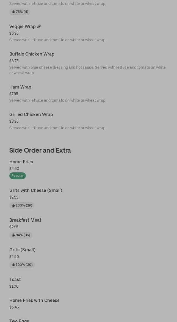177x322 pixels.
Task: Open the Veggie Wrap menu item
Action: tap(23, 26)
